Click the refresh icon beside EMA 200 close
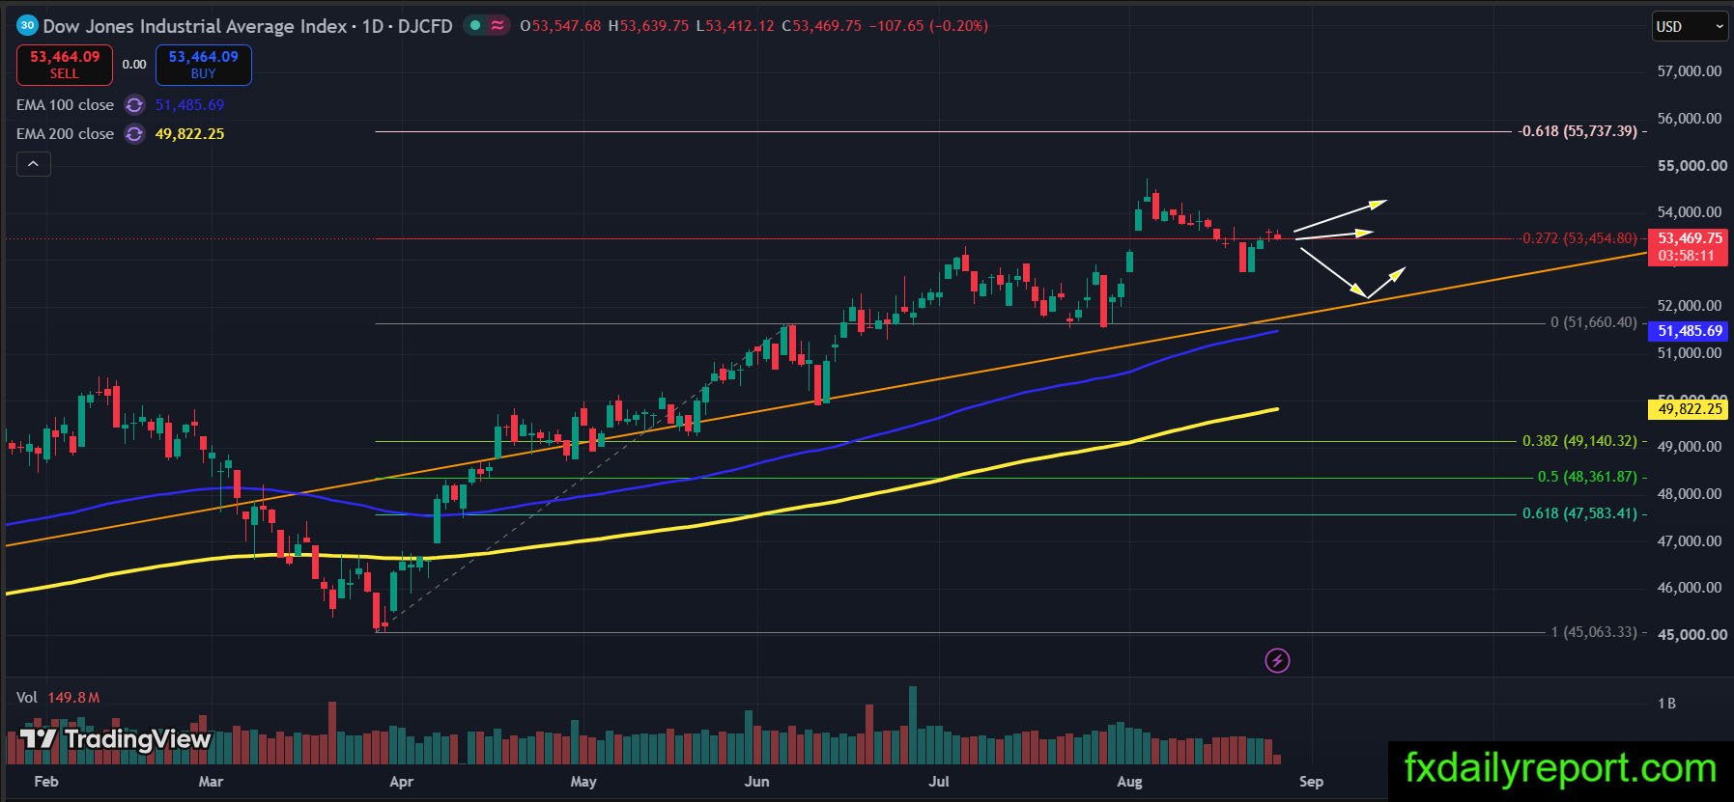 [134, 134]
